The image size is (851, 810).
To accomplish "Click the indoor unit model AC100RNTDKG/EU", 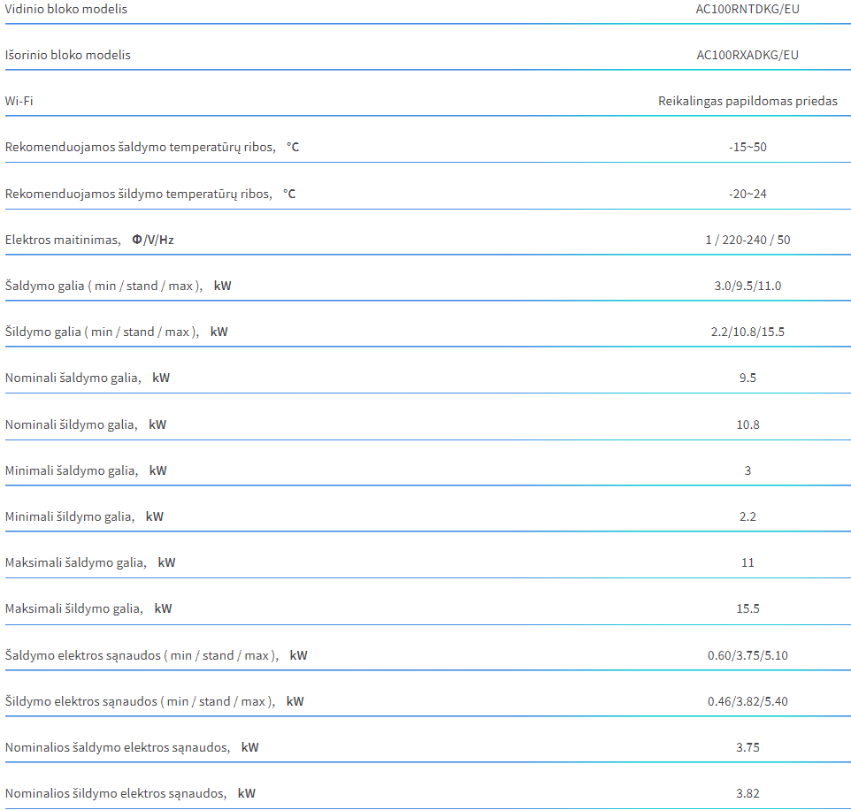I will [747, 9].
